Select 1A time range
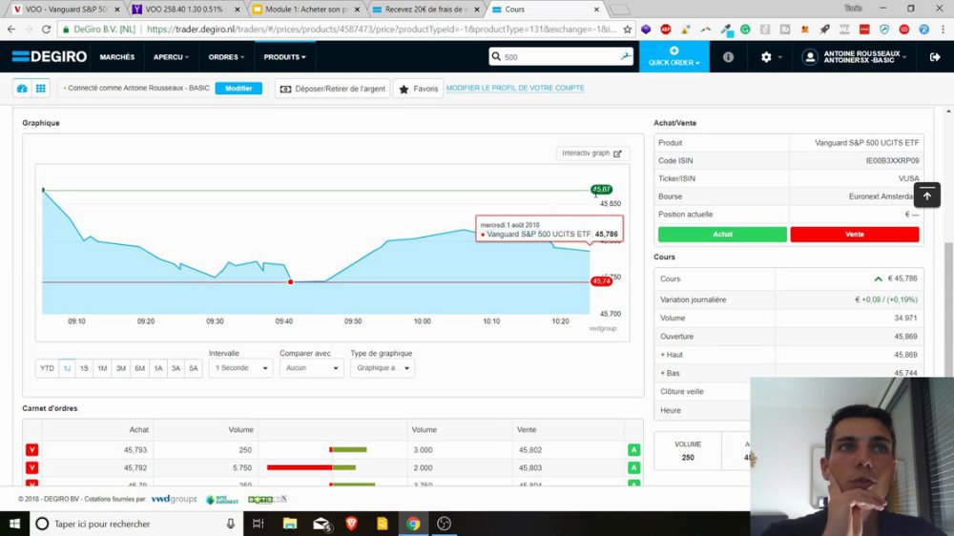Image resolution: width=954 pixels, height=536 pixels. click(x=158, y=368)
